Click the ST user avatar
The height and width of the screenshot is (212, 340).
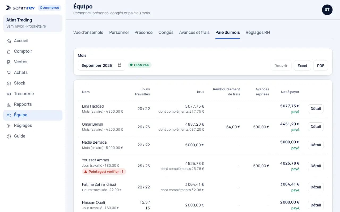click(327, 10)
